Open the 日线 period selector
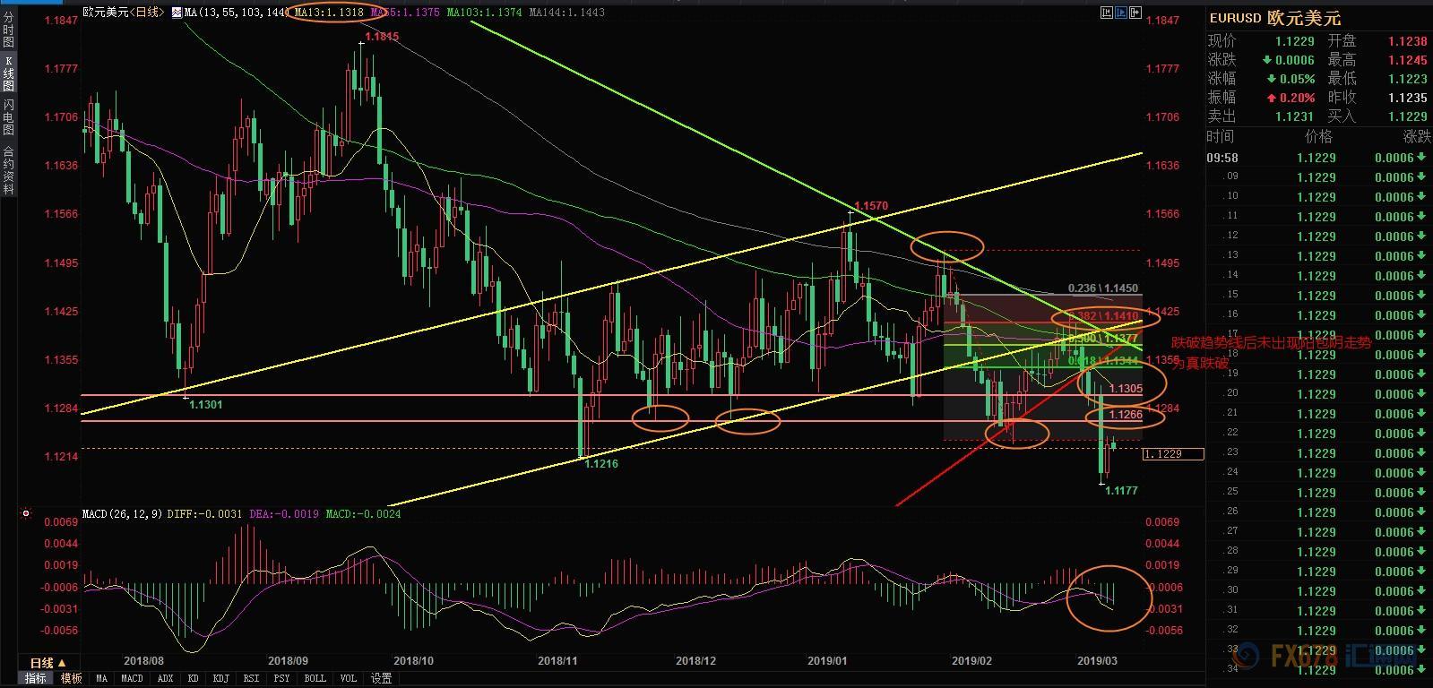This screenshot has width=1433, height=688. 48,663
